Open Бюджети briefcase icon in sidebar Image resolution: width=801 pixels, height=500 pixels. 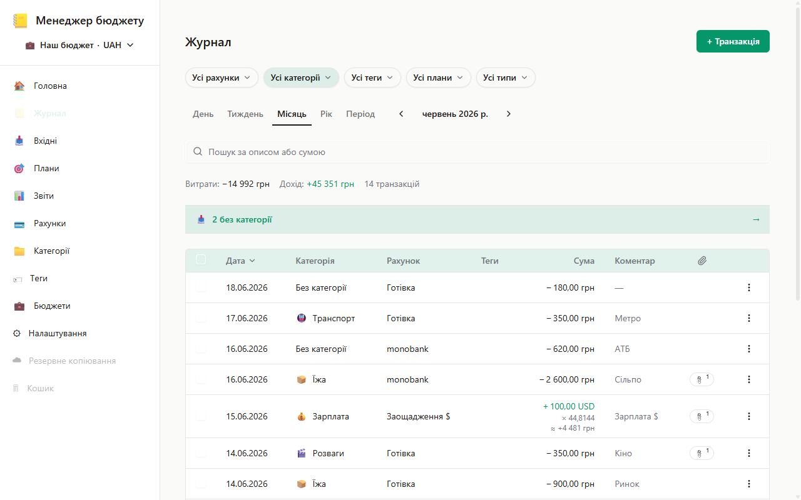tap(19, 306)
